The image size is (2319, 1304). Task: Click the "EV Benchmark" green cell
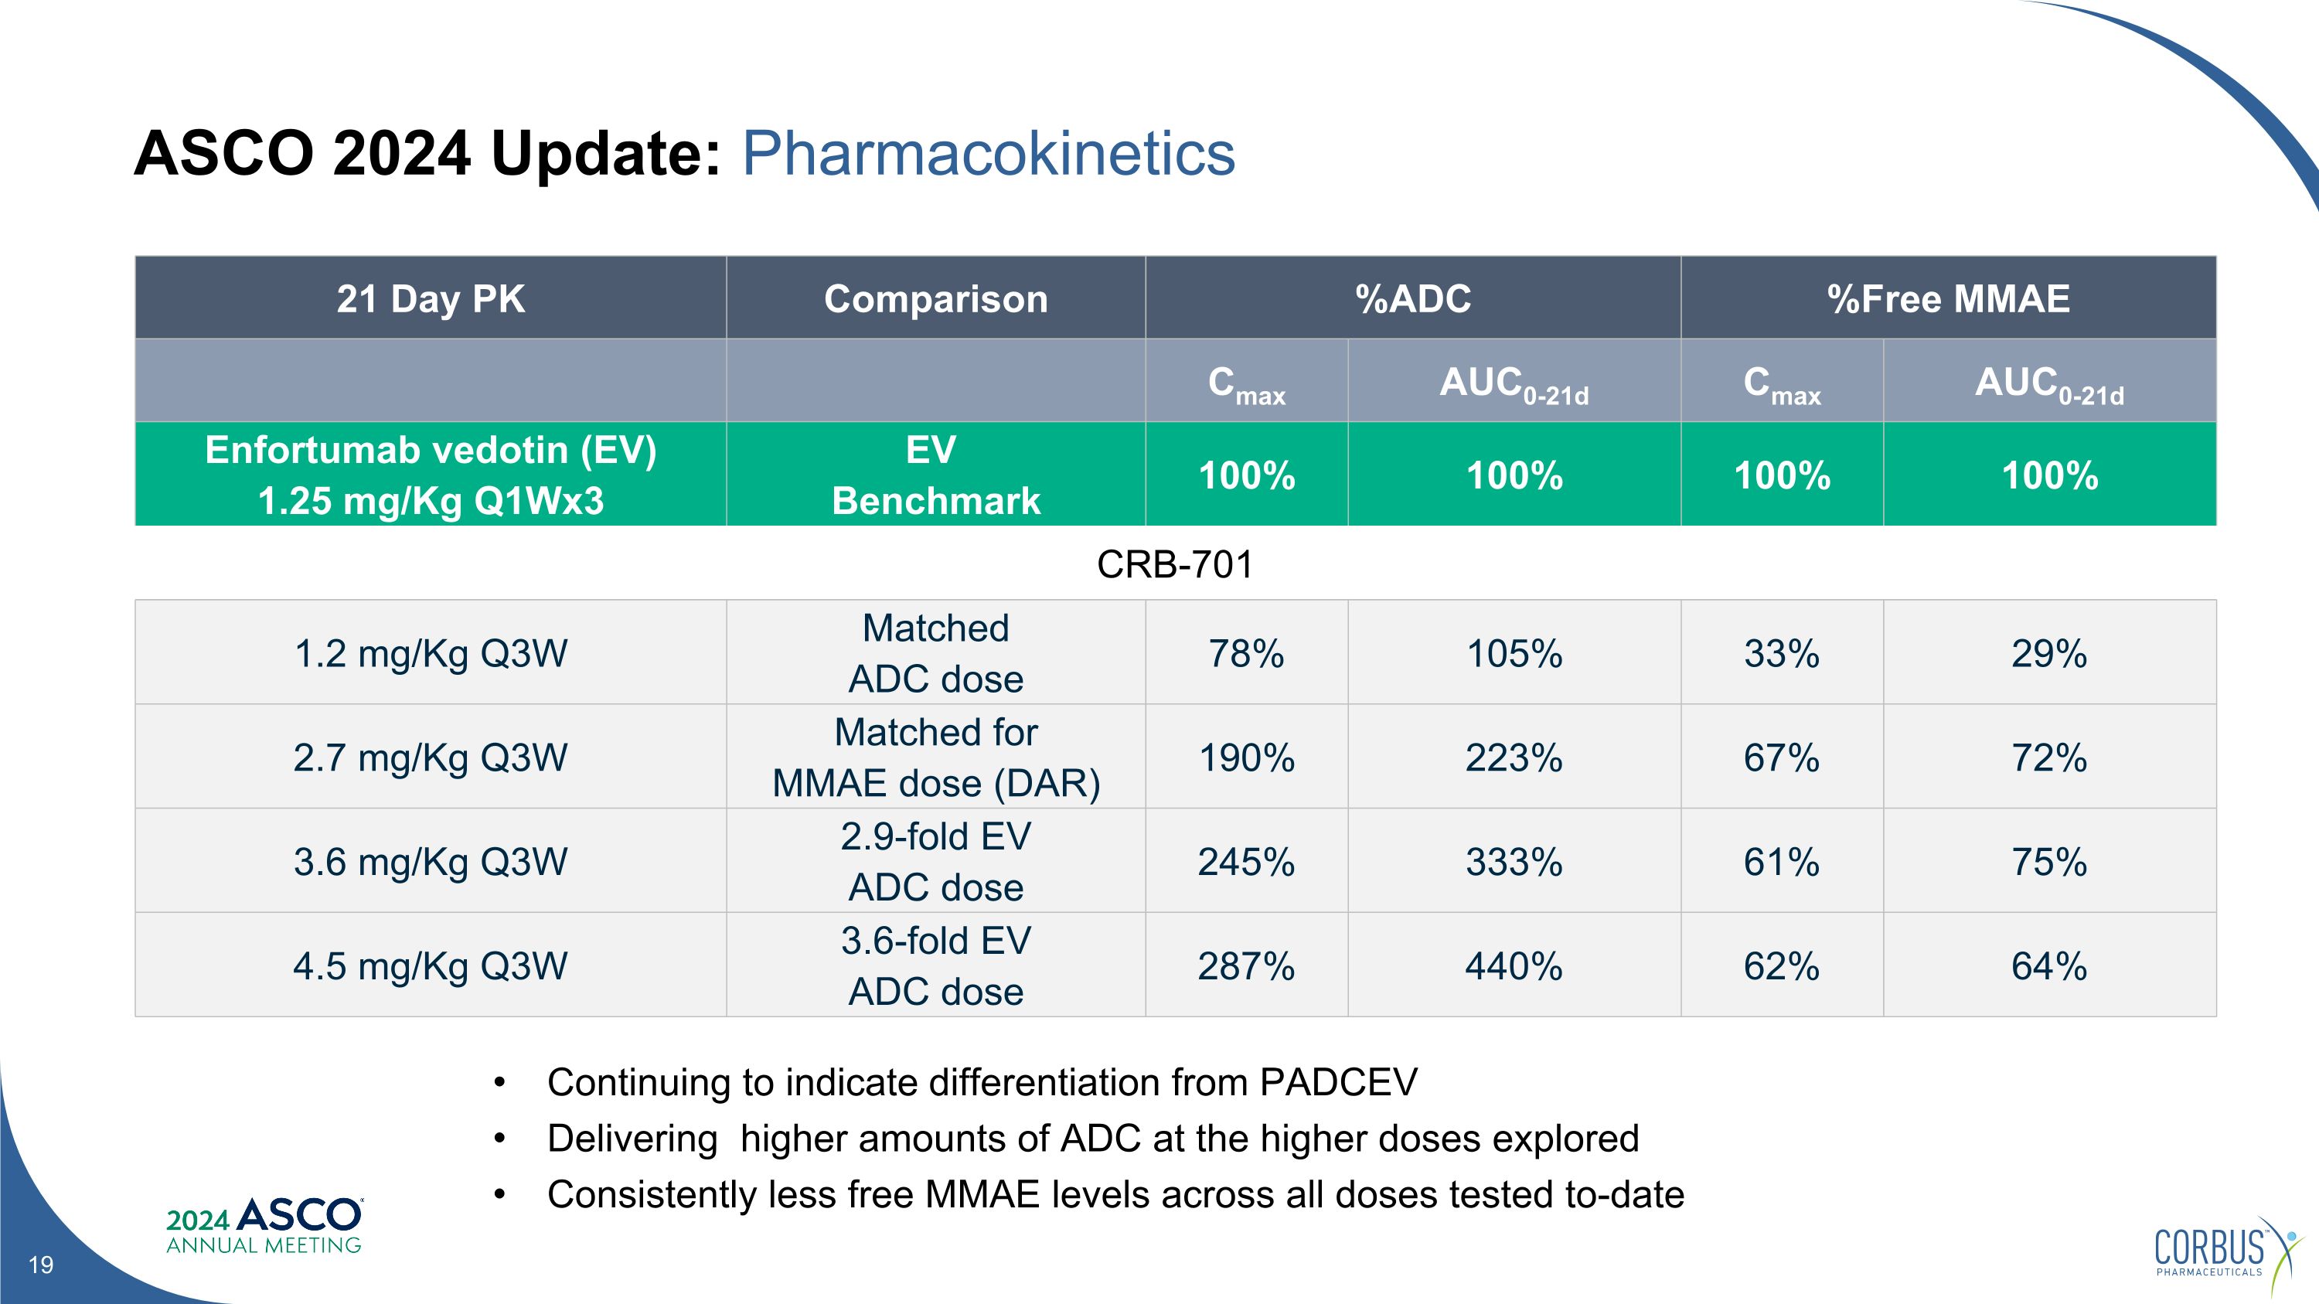(x=935, y=475)
